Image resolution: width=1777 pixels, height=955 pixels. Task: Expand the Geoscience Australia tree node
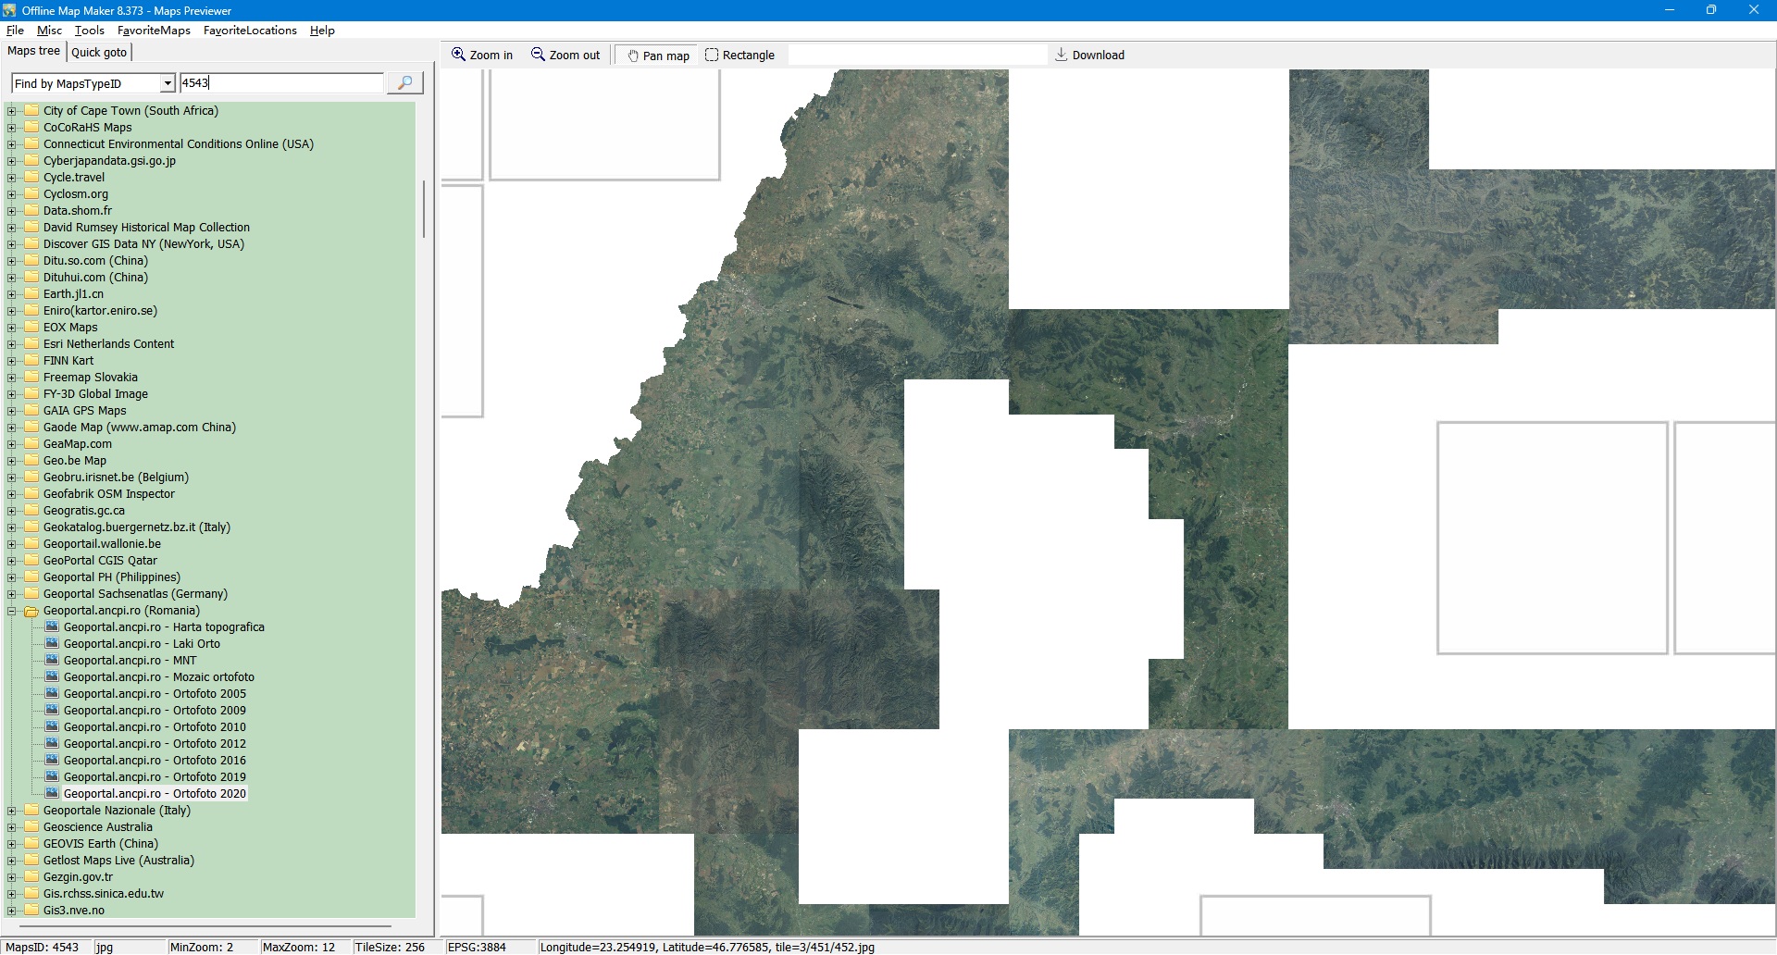(x=12, y=827)
